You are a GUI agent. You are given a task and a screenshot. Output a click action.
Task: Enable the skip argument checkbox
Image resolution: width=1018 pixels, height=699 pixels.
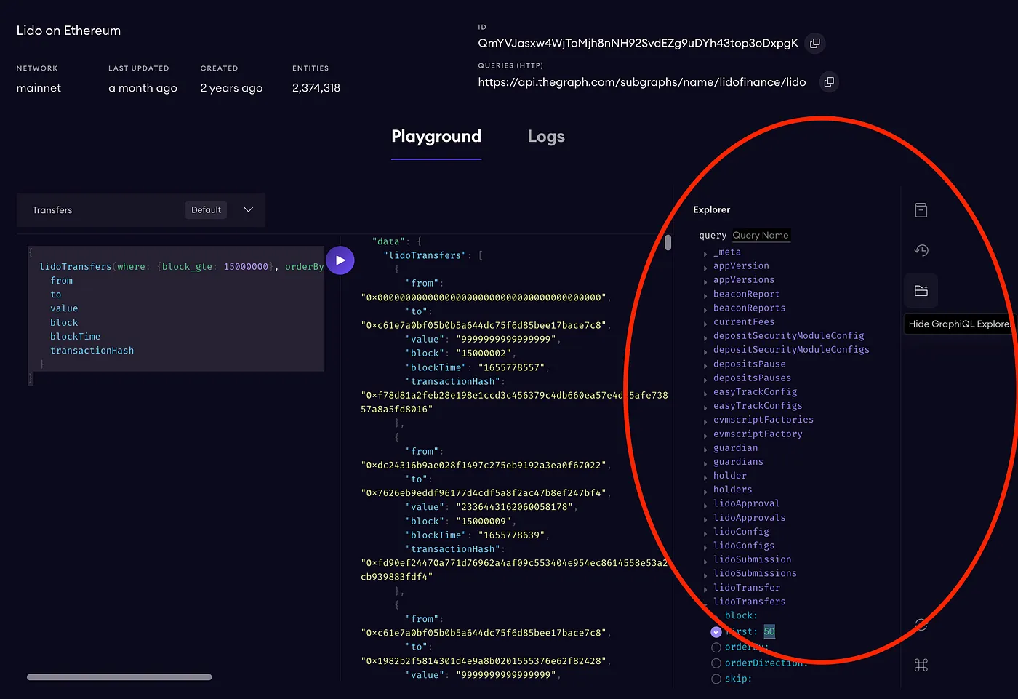tap(716, 679)
